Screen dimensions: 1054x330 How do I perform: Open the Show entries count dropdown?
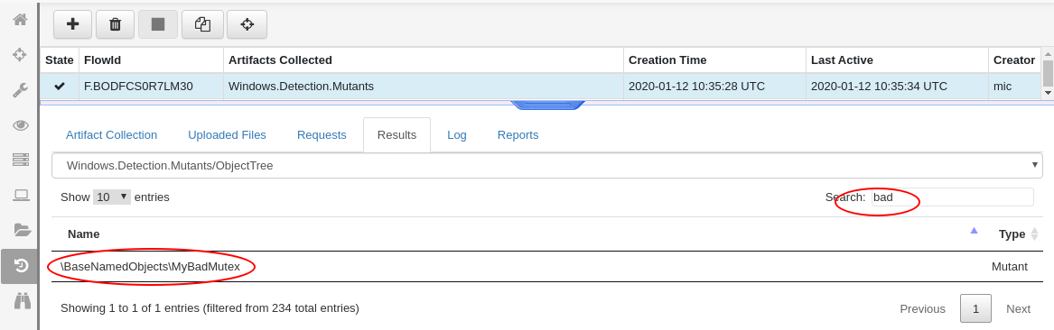(112, 197)
